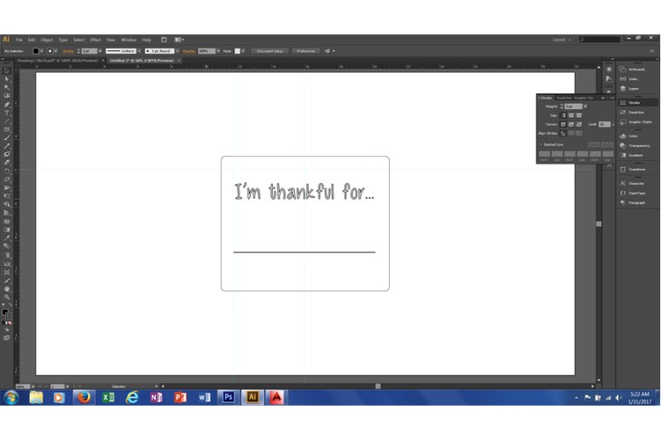Open the Layout workspace switcher dropdown

(x=561, y=39)
